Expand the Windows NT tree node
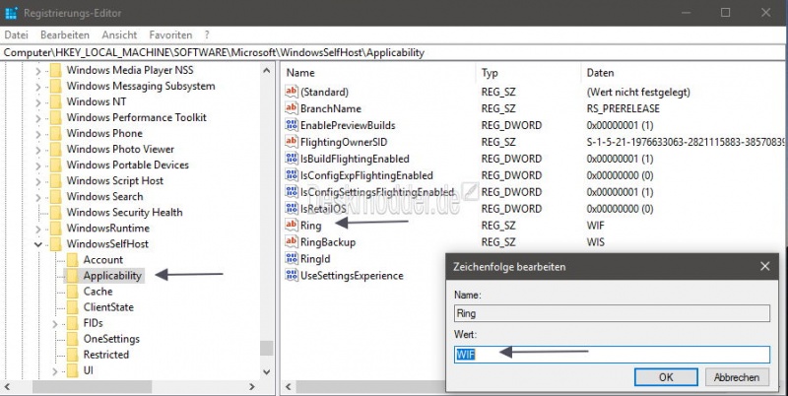The width and height of the screenshot is (788, 396). [38, 102]
